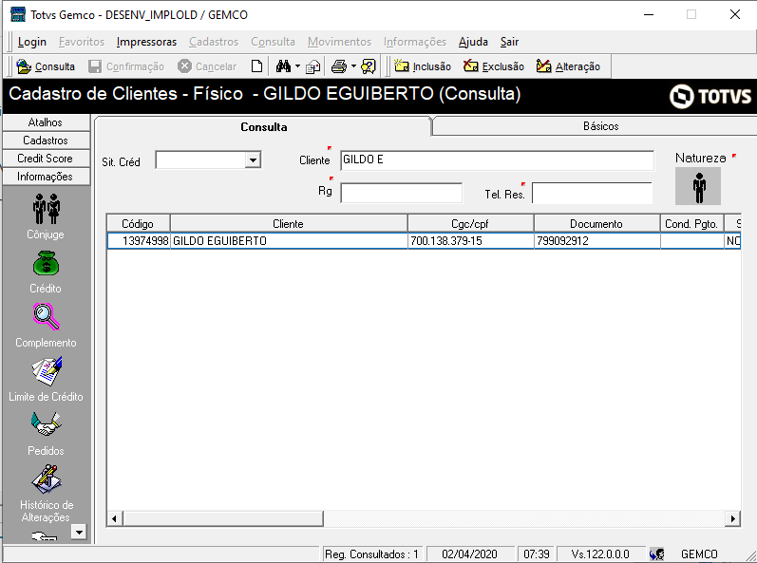Click the Natureza person icon

pos(698,187)
